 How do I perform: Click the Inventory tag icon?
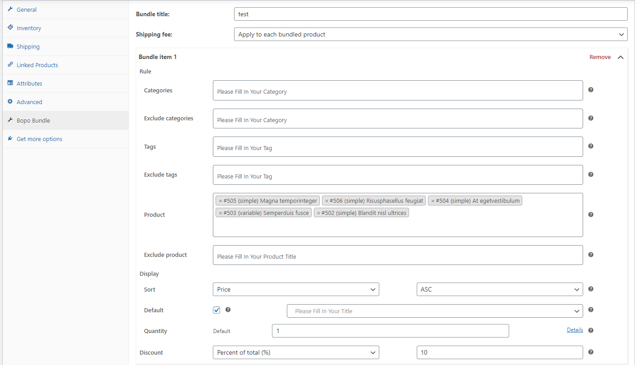pos(10,27)
